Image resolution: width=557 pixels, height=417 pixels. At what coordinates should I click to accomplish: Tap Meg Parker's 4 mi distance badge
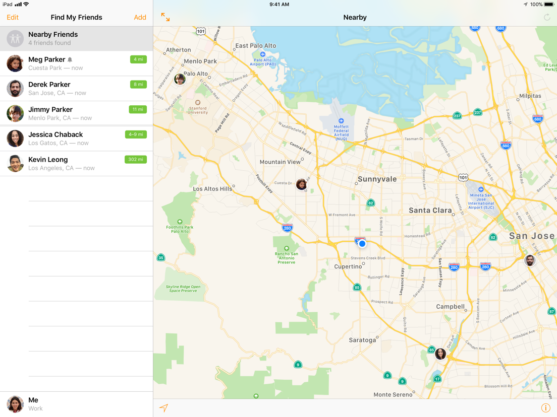139,59
